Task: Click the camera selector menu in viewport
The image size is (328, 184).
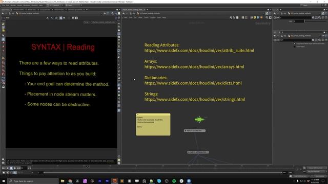Action: coord(104,22)
